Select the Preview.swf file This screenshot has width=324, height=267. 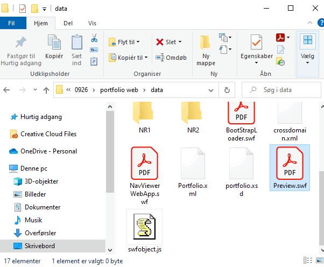pos(290,167)
